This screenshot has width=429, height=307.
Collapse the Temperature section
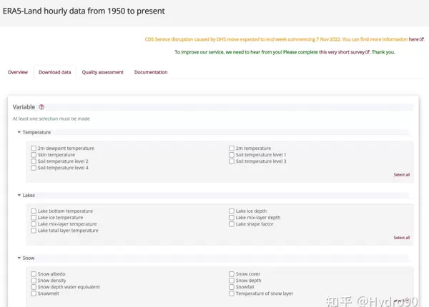pos(19,132)
